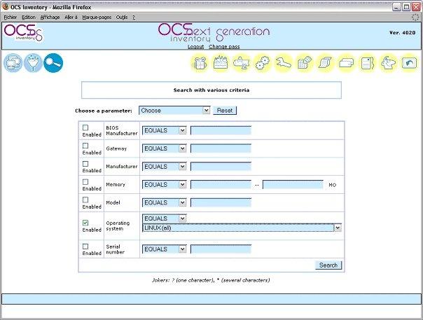Open the Edition menu
Image resolution: width=423 pixels, height=320 pixels.
click(29, 18)
